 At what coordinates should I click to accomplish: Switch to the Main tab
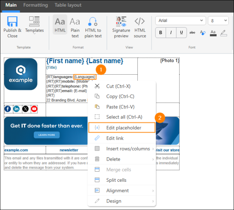(11, 5)
